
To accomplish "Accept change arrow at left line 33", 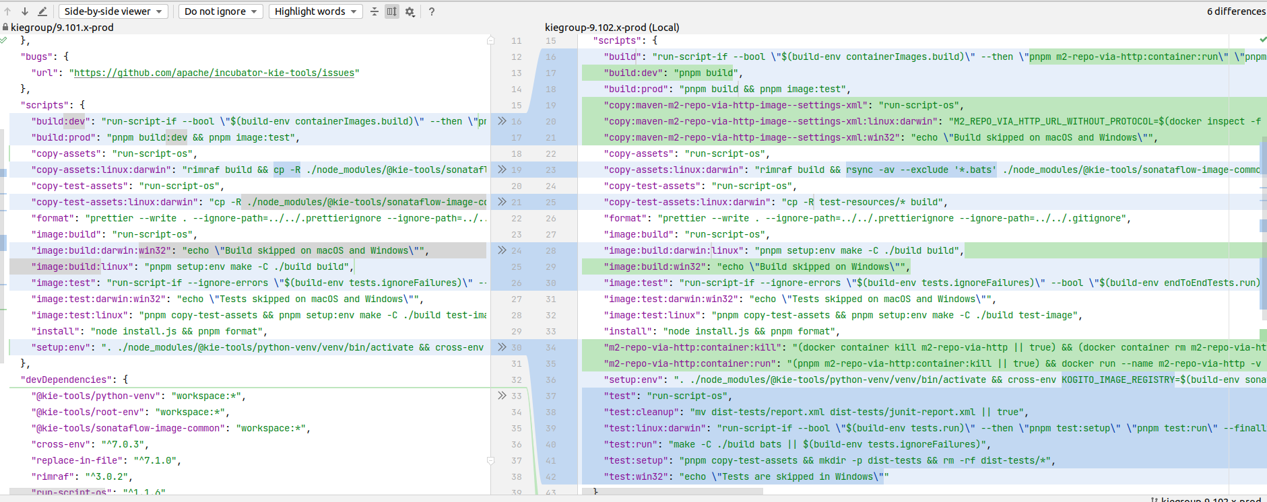I will pyautogui.click(x=502, y=396).
